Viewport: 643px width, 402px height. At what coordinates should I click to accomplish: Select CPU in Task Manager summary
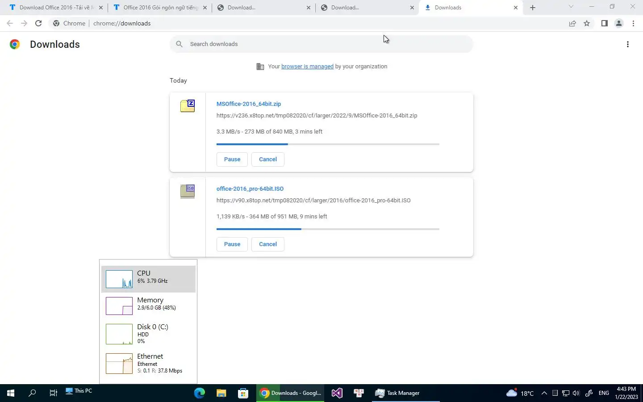[x=148, y=279]
